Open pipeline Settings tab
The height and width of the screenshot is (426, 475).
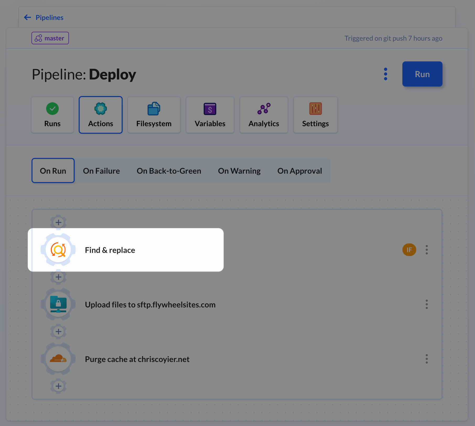click(315, 115)
